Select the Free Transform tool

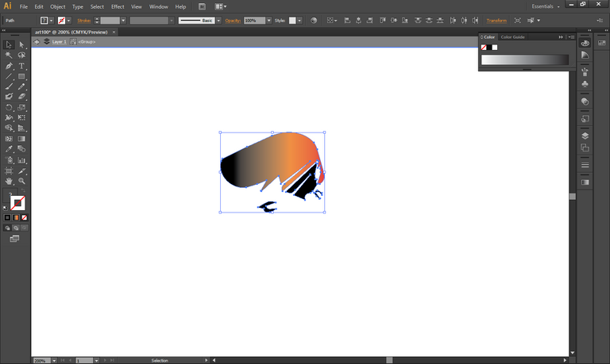pos(21,117)
